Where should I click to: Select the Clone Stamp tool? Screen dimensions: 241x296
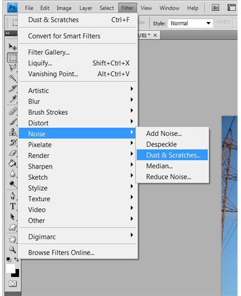12,132
